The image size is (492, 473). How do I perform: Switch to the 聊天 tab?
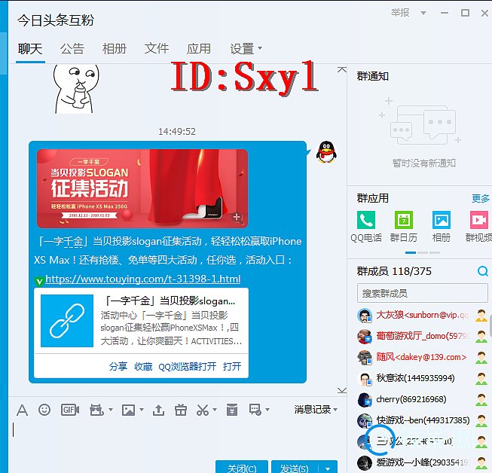coord(30,49)
